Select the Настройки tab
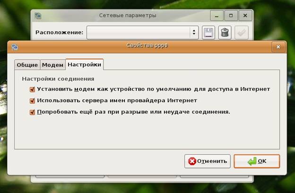Image resolution: width=295 pixels, height=193 pixels. click(85, 65)
